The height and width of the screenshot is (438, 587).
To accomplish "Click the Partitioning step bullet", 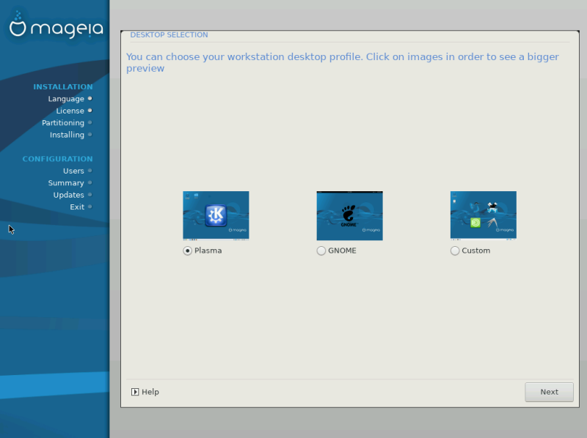I will pyautogui.click(x=90, y=122).
